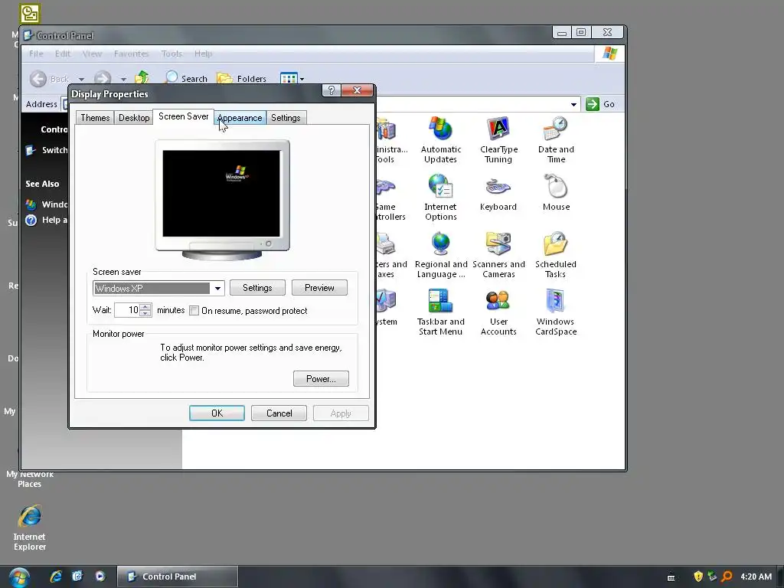
Task: Click Cancel in Display Properties
Action: [x=279, y=413]
